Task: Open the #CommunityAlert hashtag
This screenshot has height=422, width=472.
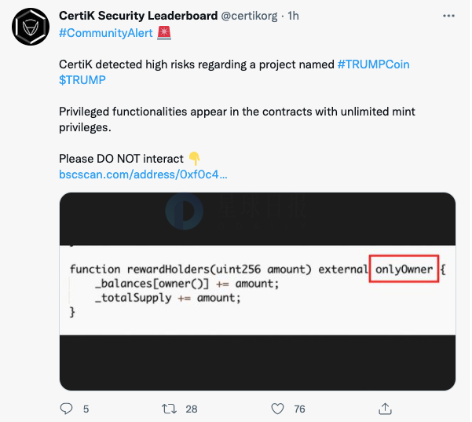Action: tap(106, 33)
